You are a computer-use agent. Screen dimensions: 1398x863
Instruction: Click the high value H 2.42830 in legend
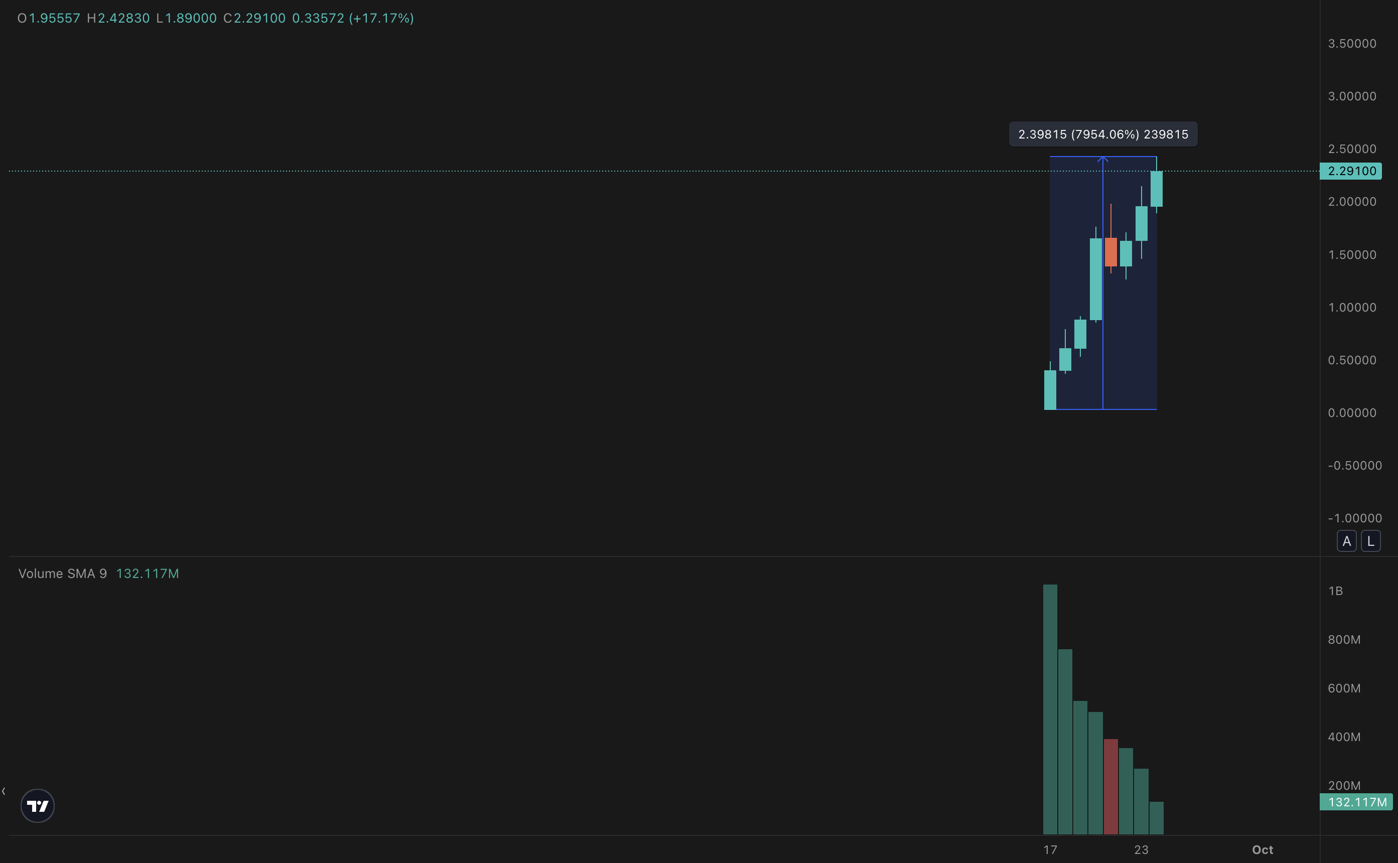[117, 18]
